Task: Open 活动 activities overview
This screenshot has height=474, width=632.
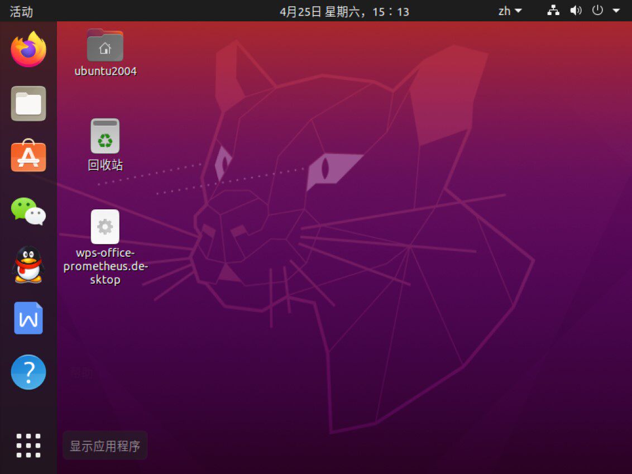Action: [x=21, y=11]
